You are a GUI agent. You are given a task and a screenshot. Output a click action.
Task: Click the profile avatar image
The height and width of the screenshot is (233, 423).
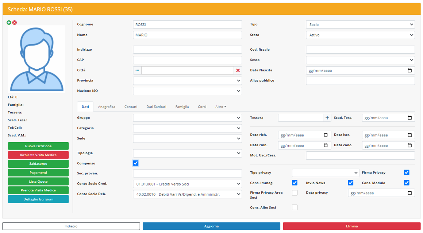pyautogui.click(x=36, y=59)
